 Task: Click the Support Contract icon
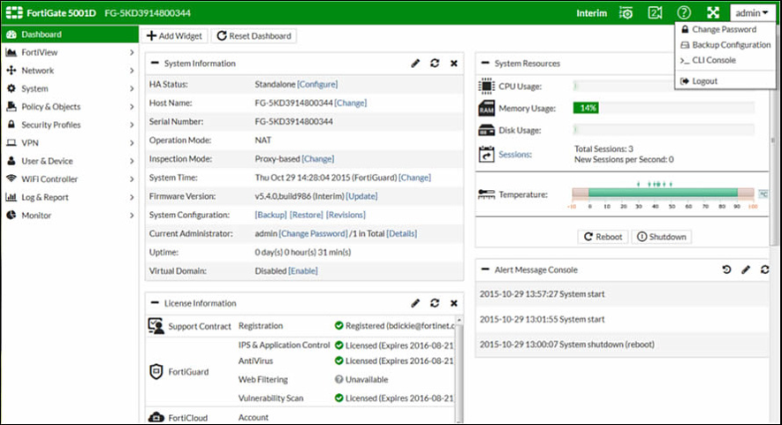[x=156, y=326]
